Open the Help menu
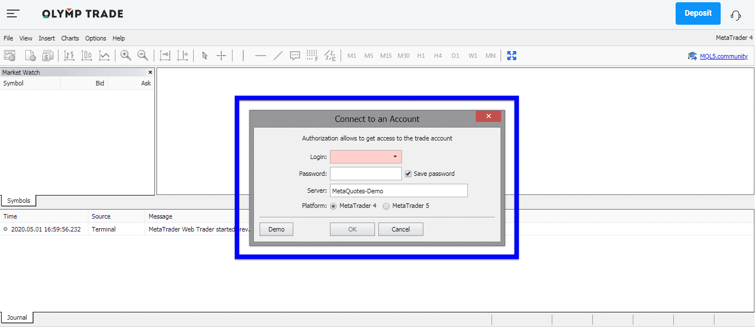This screenshot has height=327, width=755. (119, 38)
